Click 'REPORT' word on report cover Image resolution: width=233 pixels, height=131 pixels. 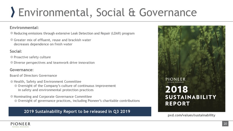177,104
